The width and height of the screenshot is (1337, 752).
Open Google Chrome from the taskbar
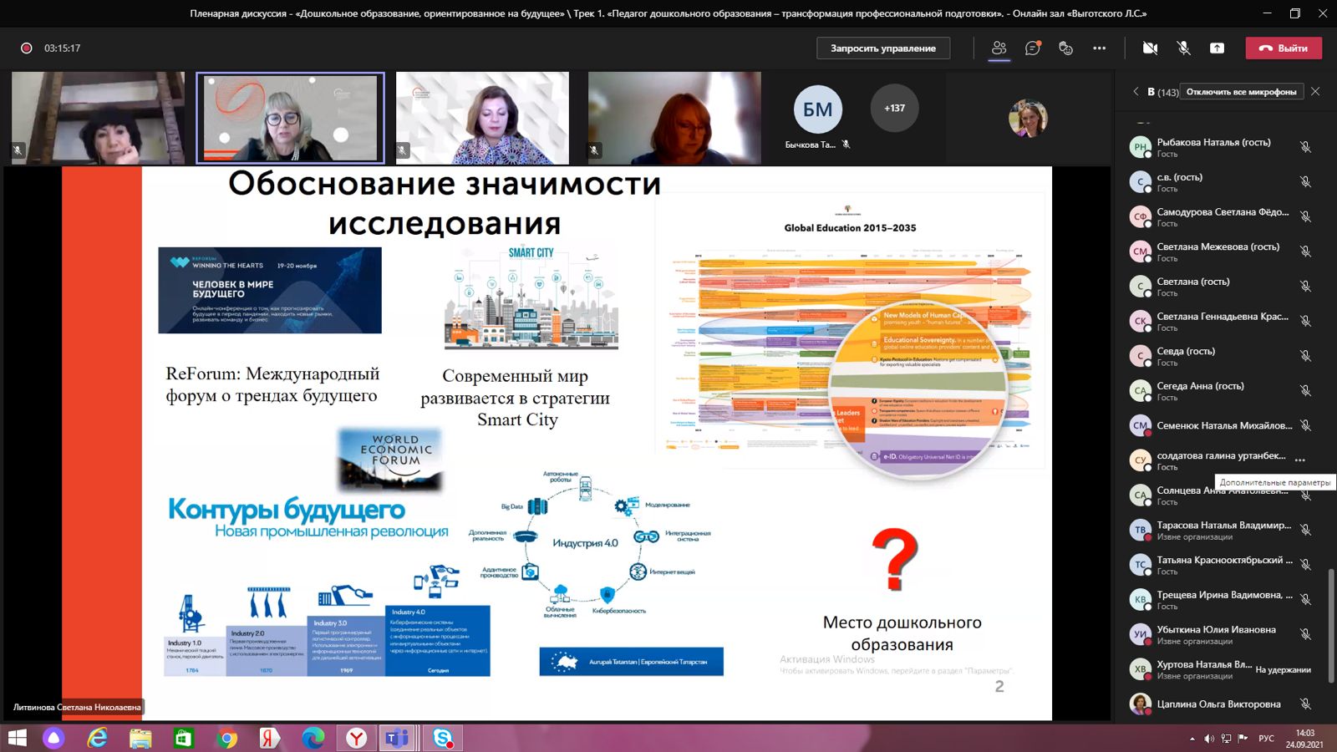coord(226,738)
